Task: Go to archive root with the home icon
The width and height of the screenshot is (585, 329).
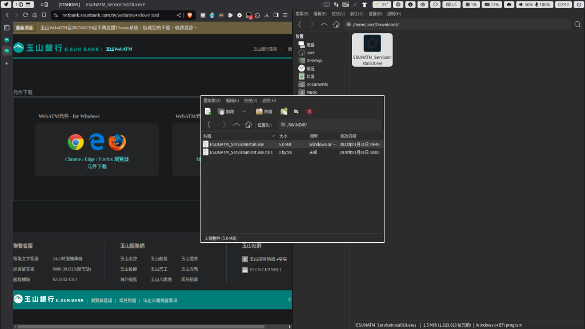Action: pos(249,125)
